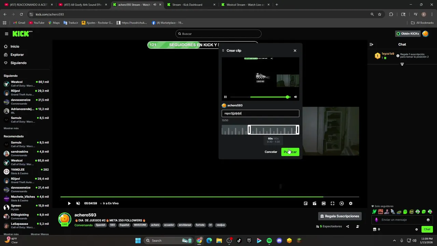Open Explorar in the sidebar
Screen dimensions: 437x246
coord(17,55)
